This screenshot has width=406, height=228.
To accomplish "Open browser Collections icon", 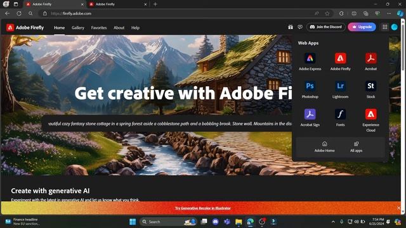I will 365,13.
